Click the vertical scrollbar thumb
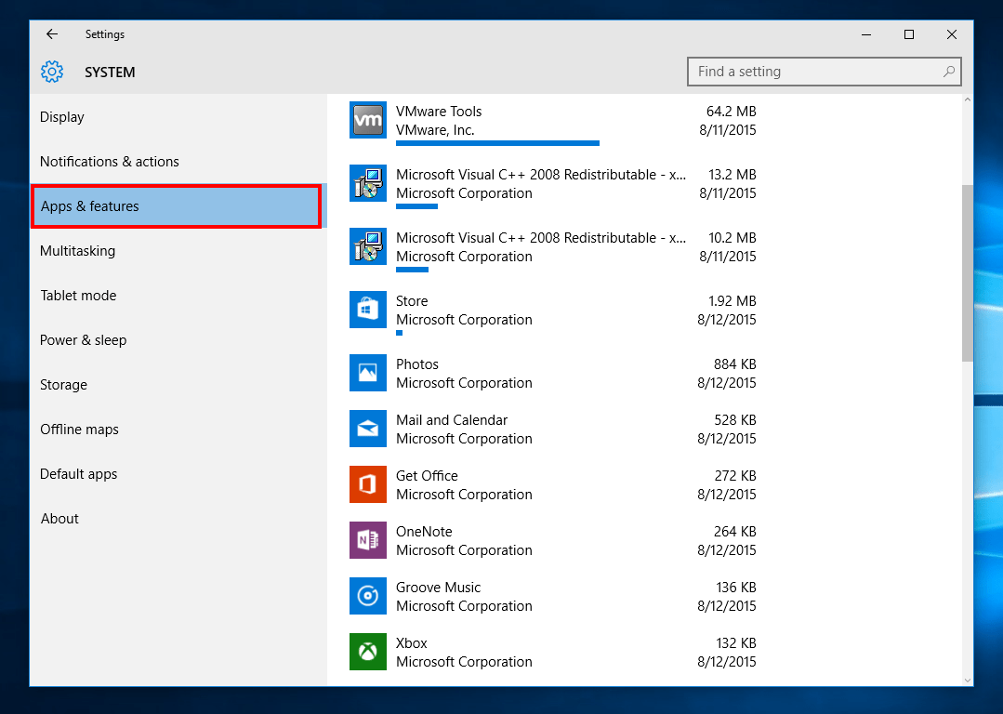This screenshot has width=1003, height=714. point(967,271)
